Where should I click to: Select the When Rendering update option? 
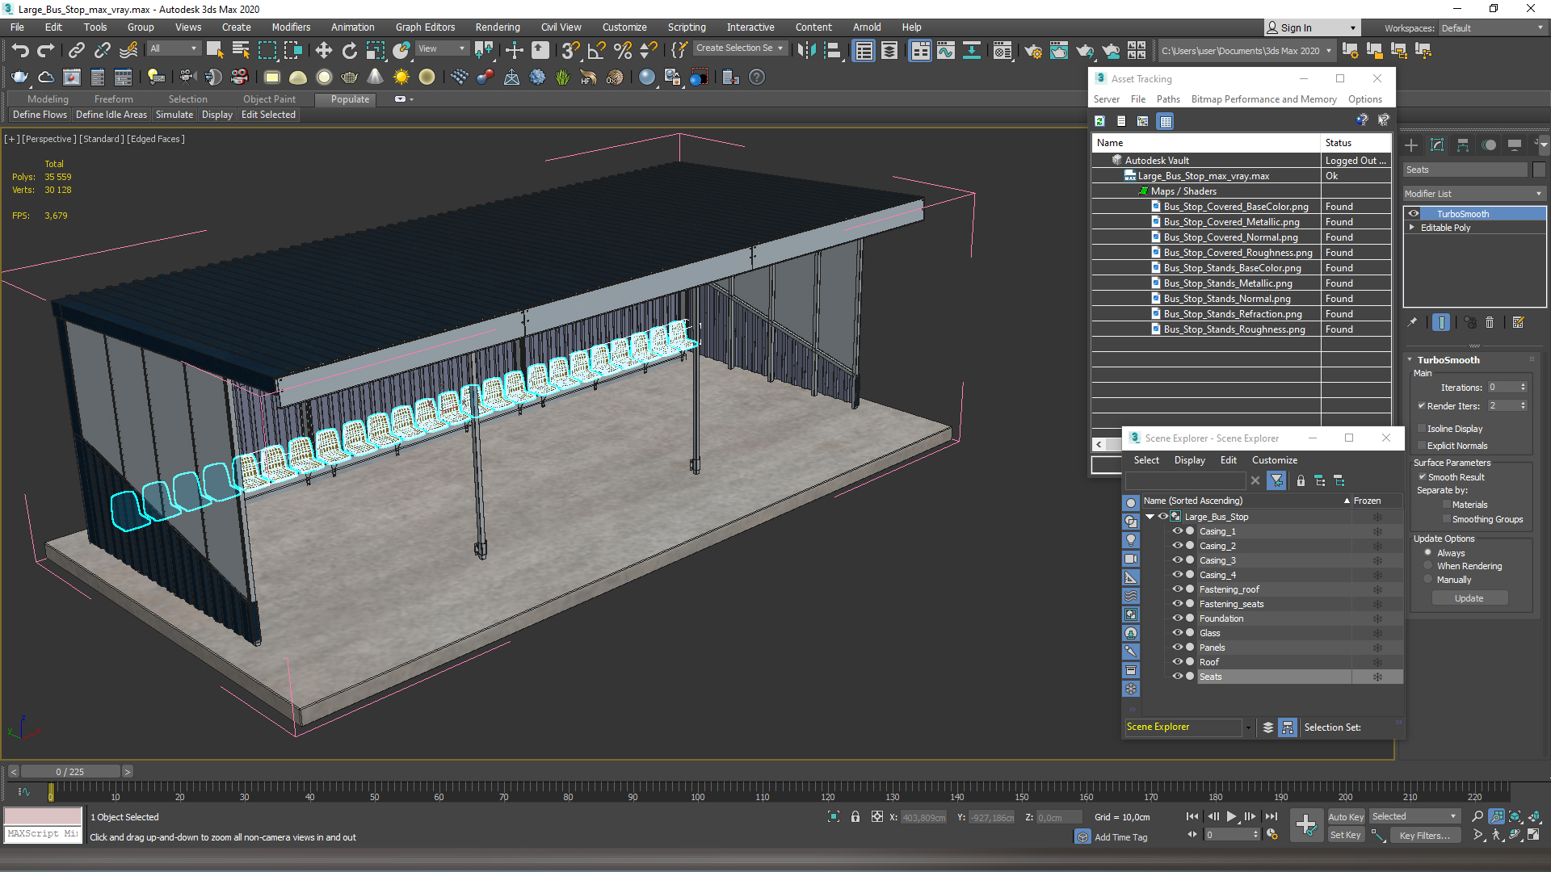pyautogui.click(x=1428, y=566)
